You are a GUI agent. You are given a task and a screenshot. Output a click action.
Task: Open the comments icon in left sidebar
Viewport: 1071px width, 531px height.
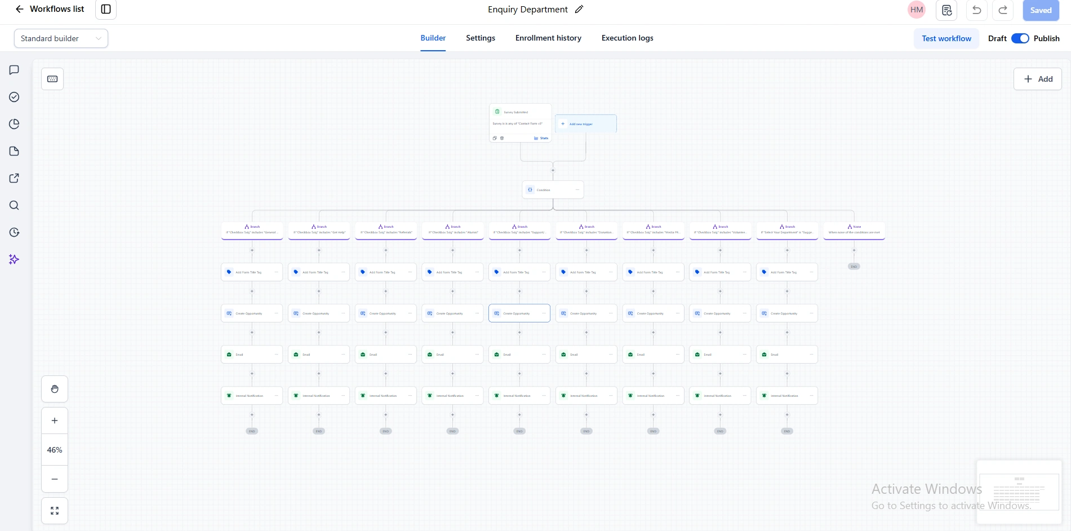point(14,70)
